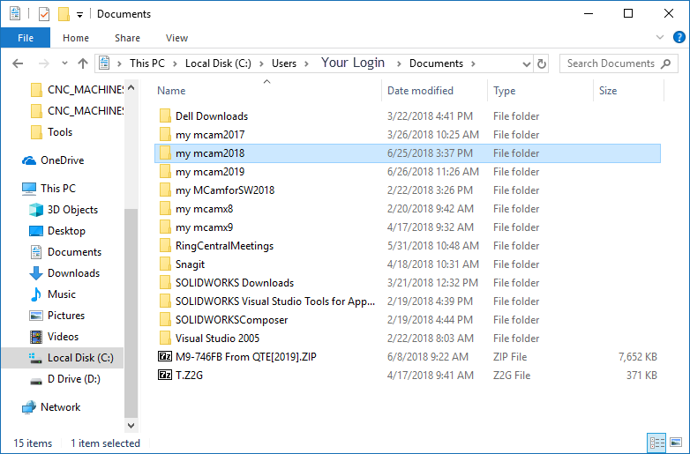Open recent locations dropdown
The image size is (690, 454).
tap(64, 63)
